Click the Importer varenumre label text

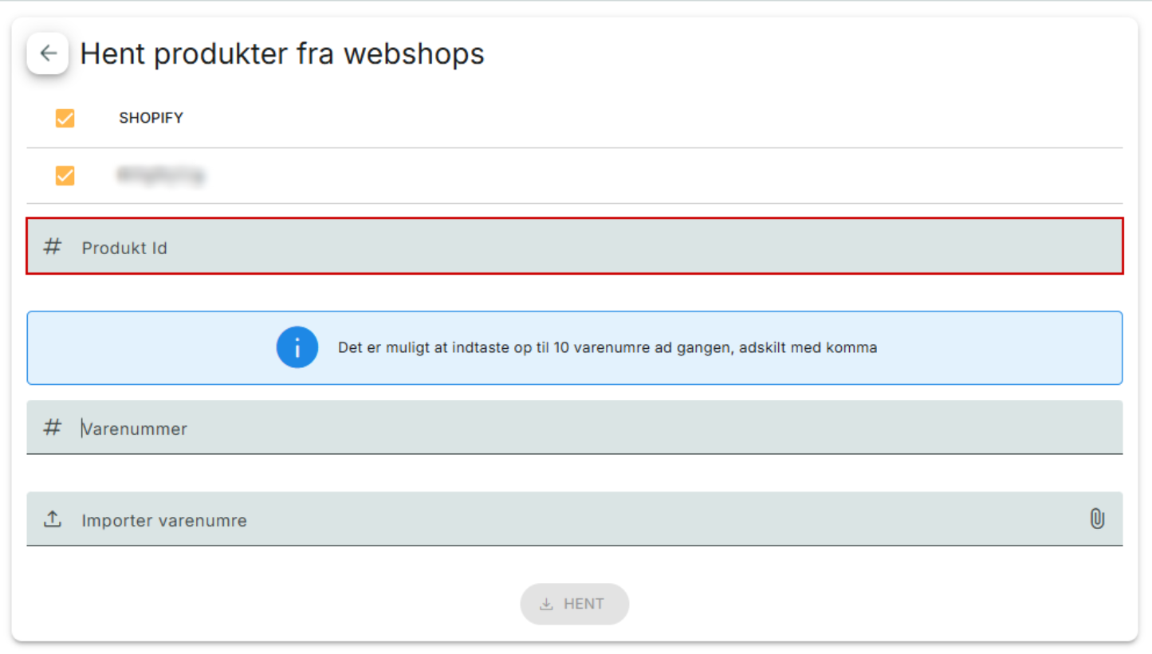coord(164,520)
